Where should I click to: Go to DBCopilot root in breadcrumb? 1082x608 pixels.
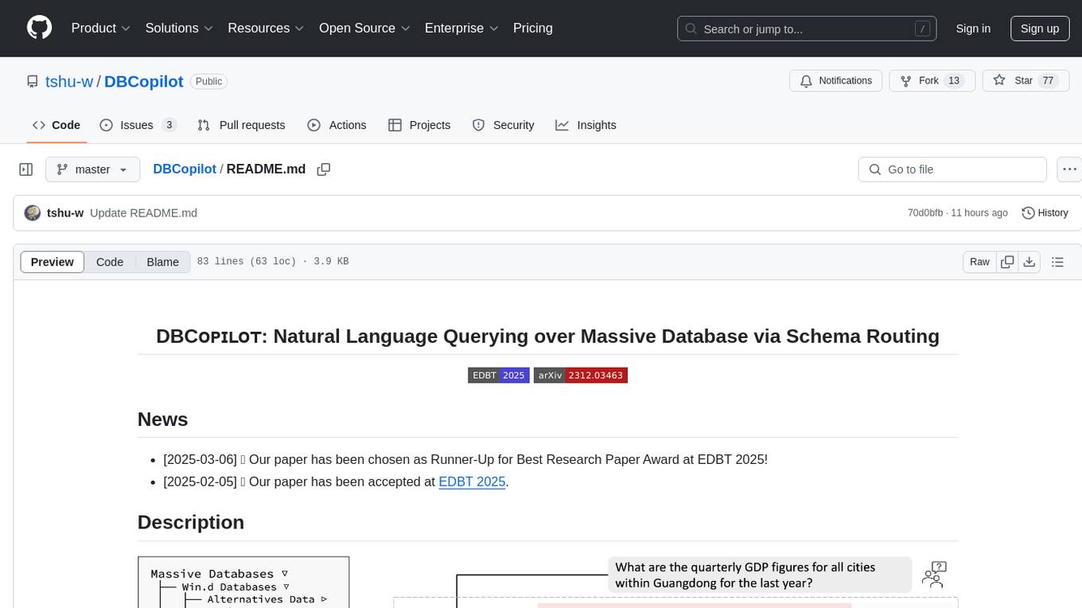coord(185,169)
